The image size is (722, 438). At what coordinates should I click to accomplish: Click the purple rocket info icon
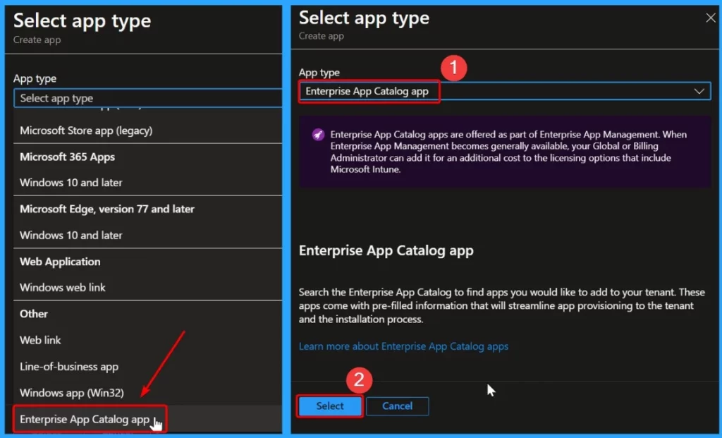coord(318,135)
